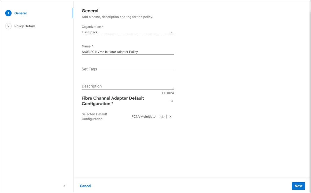Click the Organization dropdown chevron
The height and width of the screenshot is (193, 311).
pos(172,32)
